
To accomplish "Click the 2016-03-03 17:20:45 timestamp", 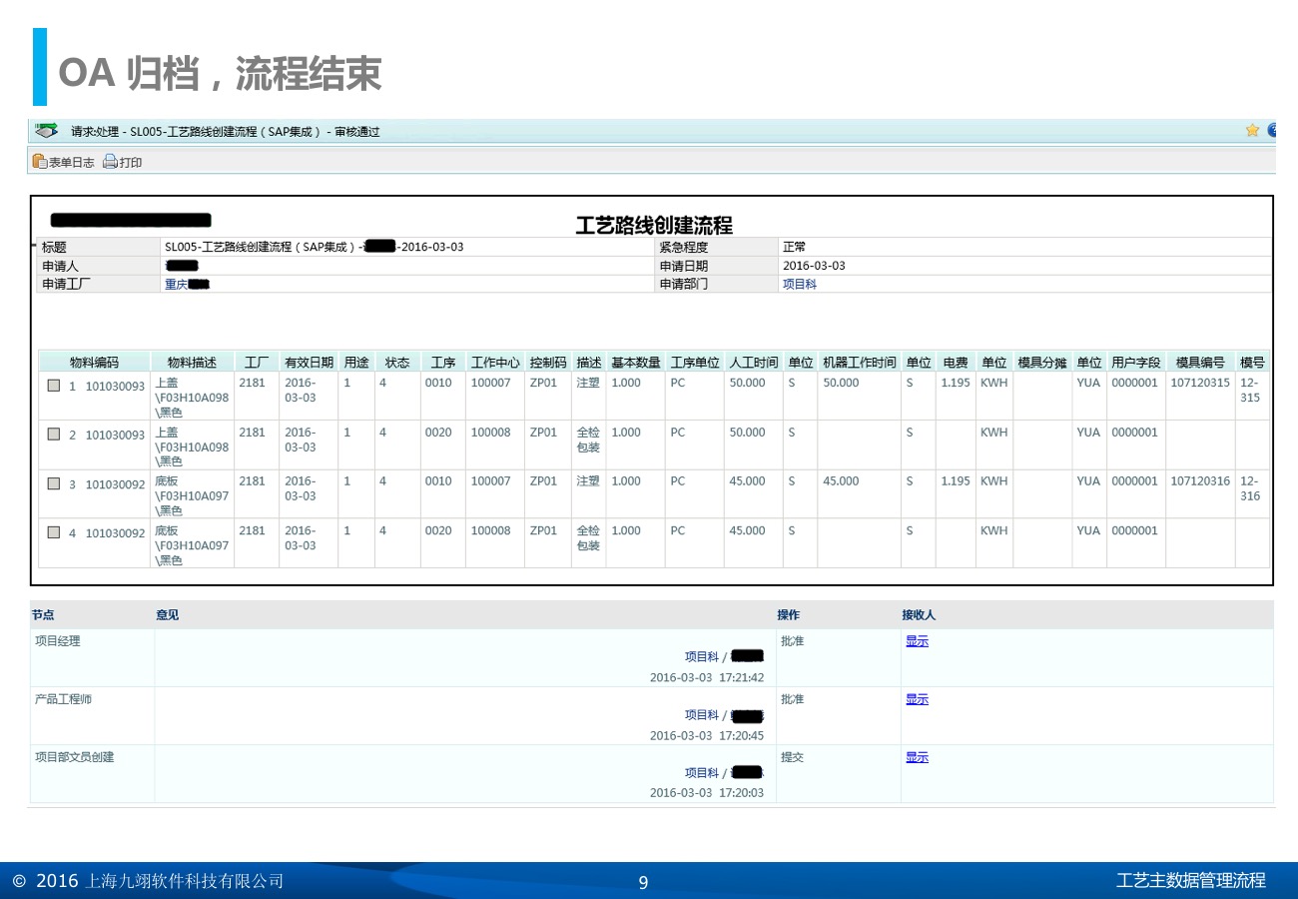I will (x=707, y=735).
